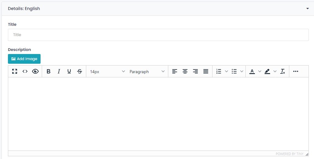Expand numbered list style options arrow
This screenshot has width=314, height=159.
227,71
